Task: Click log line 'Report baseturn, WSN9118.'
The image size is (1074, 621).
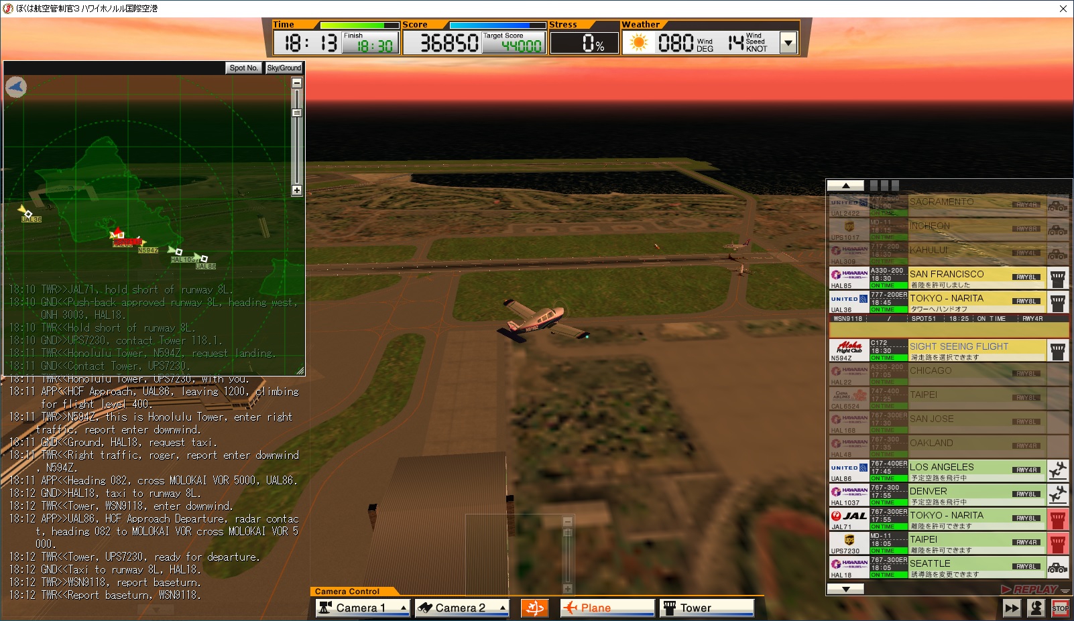Action: [105, 595]
